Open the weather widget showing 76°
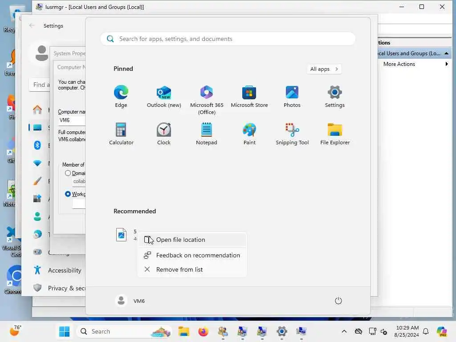The width and height of the screenshot is (456, 342). point(15,331)
